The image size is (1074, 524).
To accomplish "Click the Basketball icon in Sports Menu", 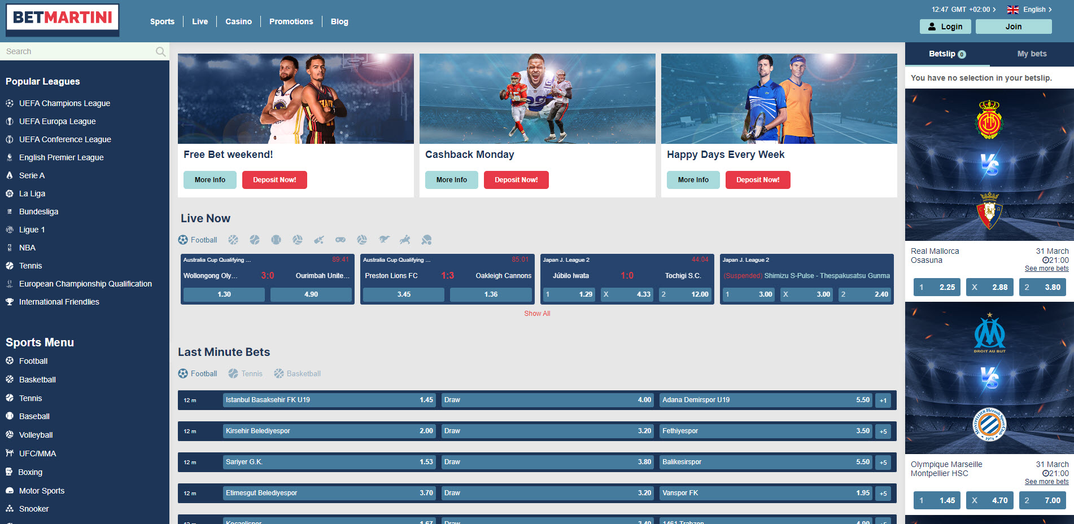I will [10, 380].
